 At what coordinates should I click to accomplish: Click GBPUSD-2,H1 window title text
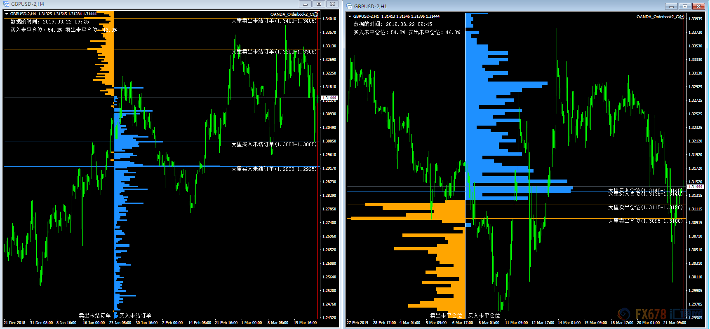(371, 6)
